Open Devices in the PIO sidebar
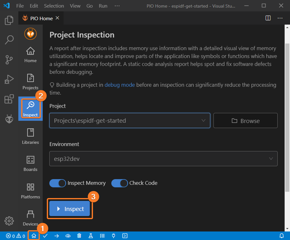The height and width of the screenshot is (240, 290). point(30,218)
